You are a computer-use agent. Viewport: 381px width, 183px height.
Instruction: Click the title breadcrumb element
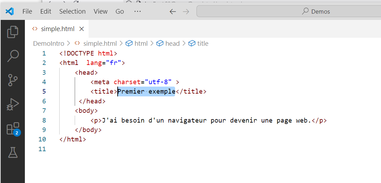coord(203,44)
